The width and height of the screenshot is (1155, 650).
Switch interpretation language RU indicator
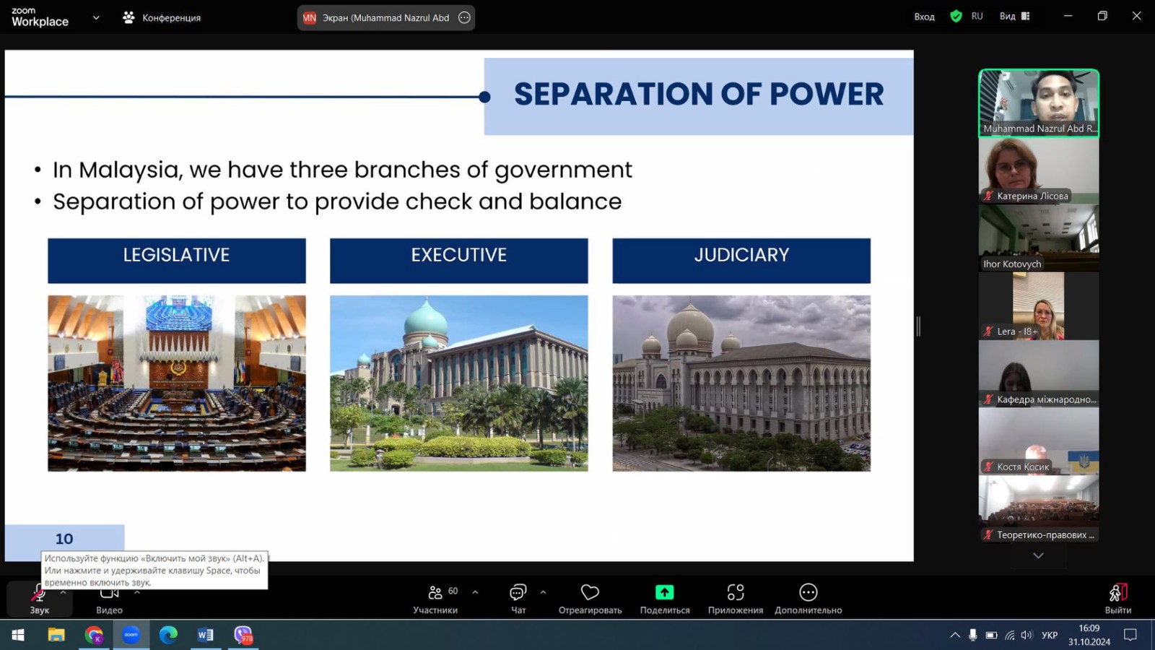(977, 16)
